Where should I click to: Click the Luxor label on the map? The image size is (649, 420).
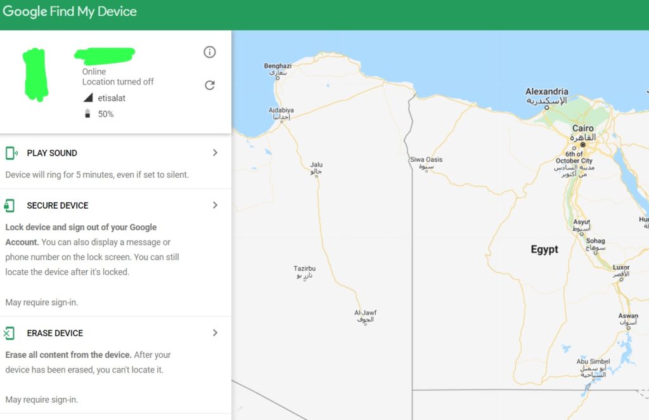click(x=621, y=267)
